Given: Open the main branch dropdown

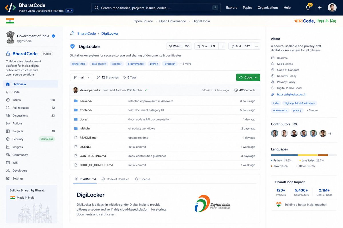Looking at the screenshot, I should (x=82, y=77).
